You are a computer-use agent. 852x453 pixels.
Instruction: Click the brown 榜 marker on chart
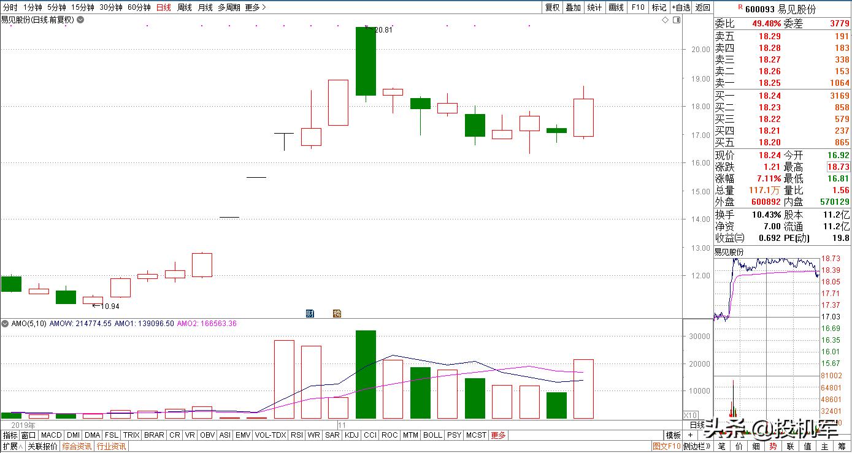pos(336,313)
